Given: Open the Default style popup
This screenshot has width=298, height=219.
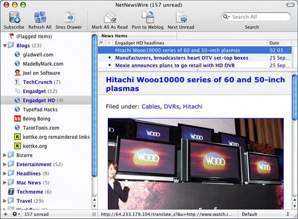Looking at the screenshot, I should (265, 214).
